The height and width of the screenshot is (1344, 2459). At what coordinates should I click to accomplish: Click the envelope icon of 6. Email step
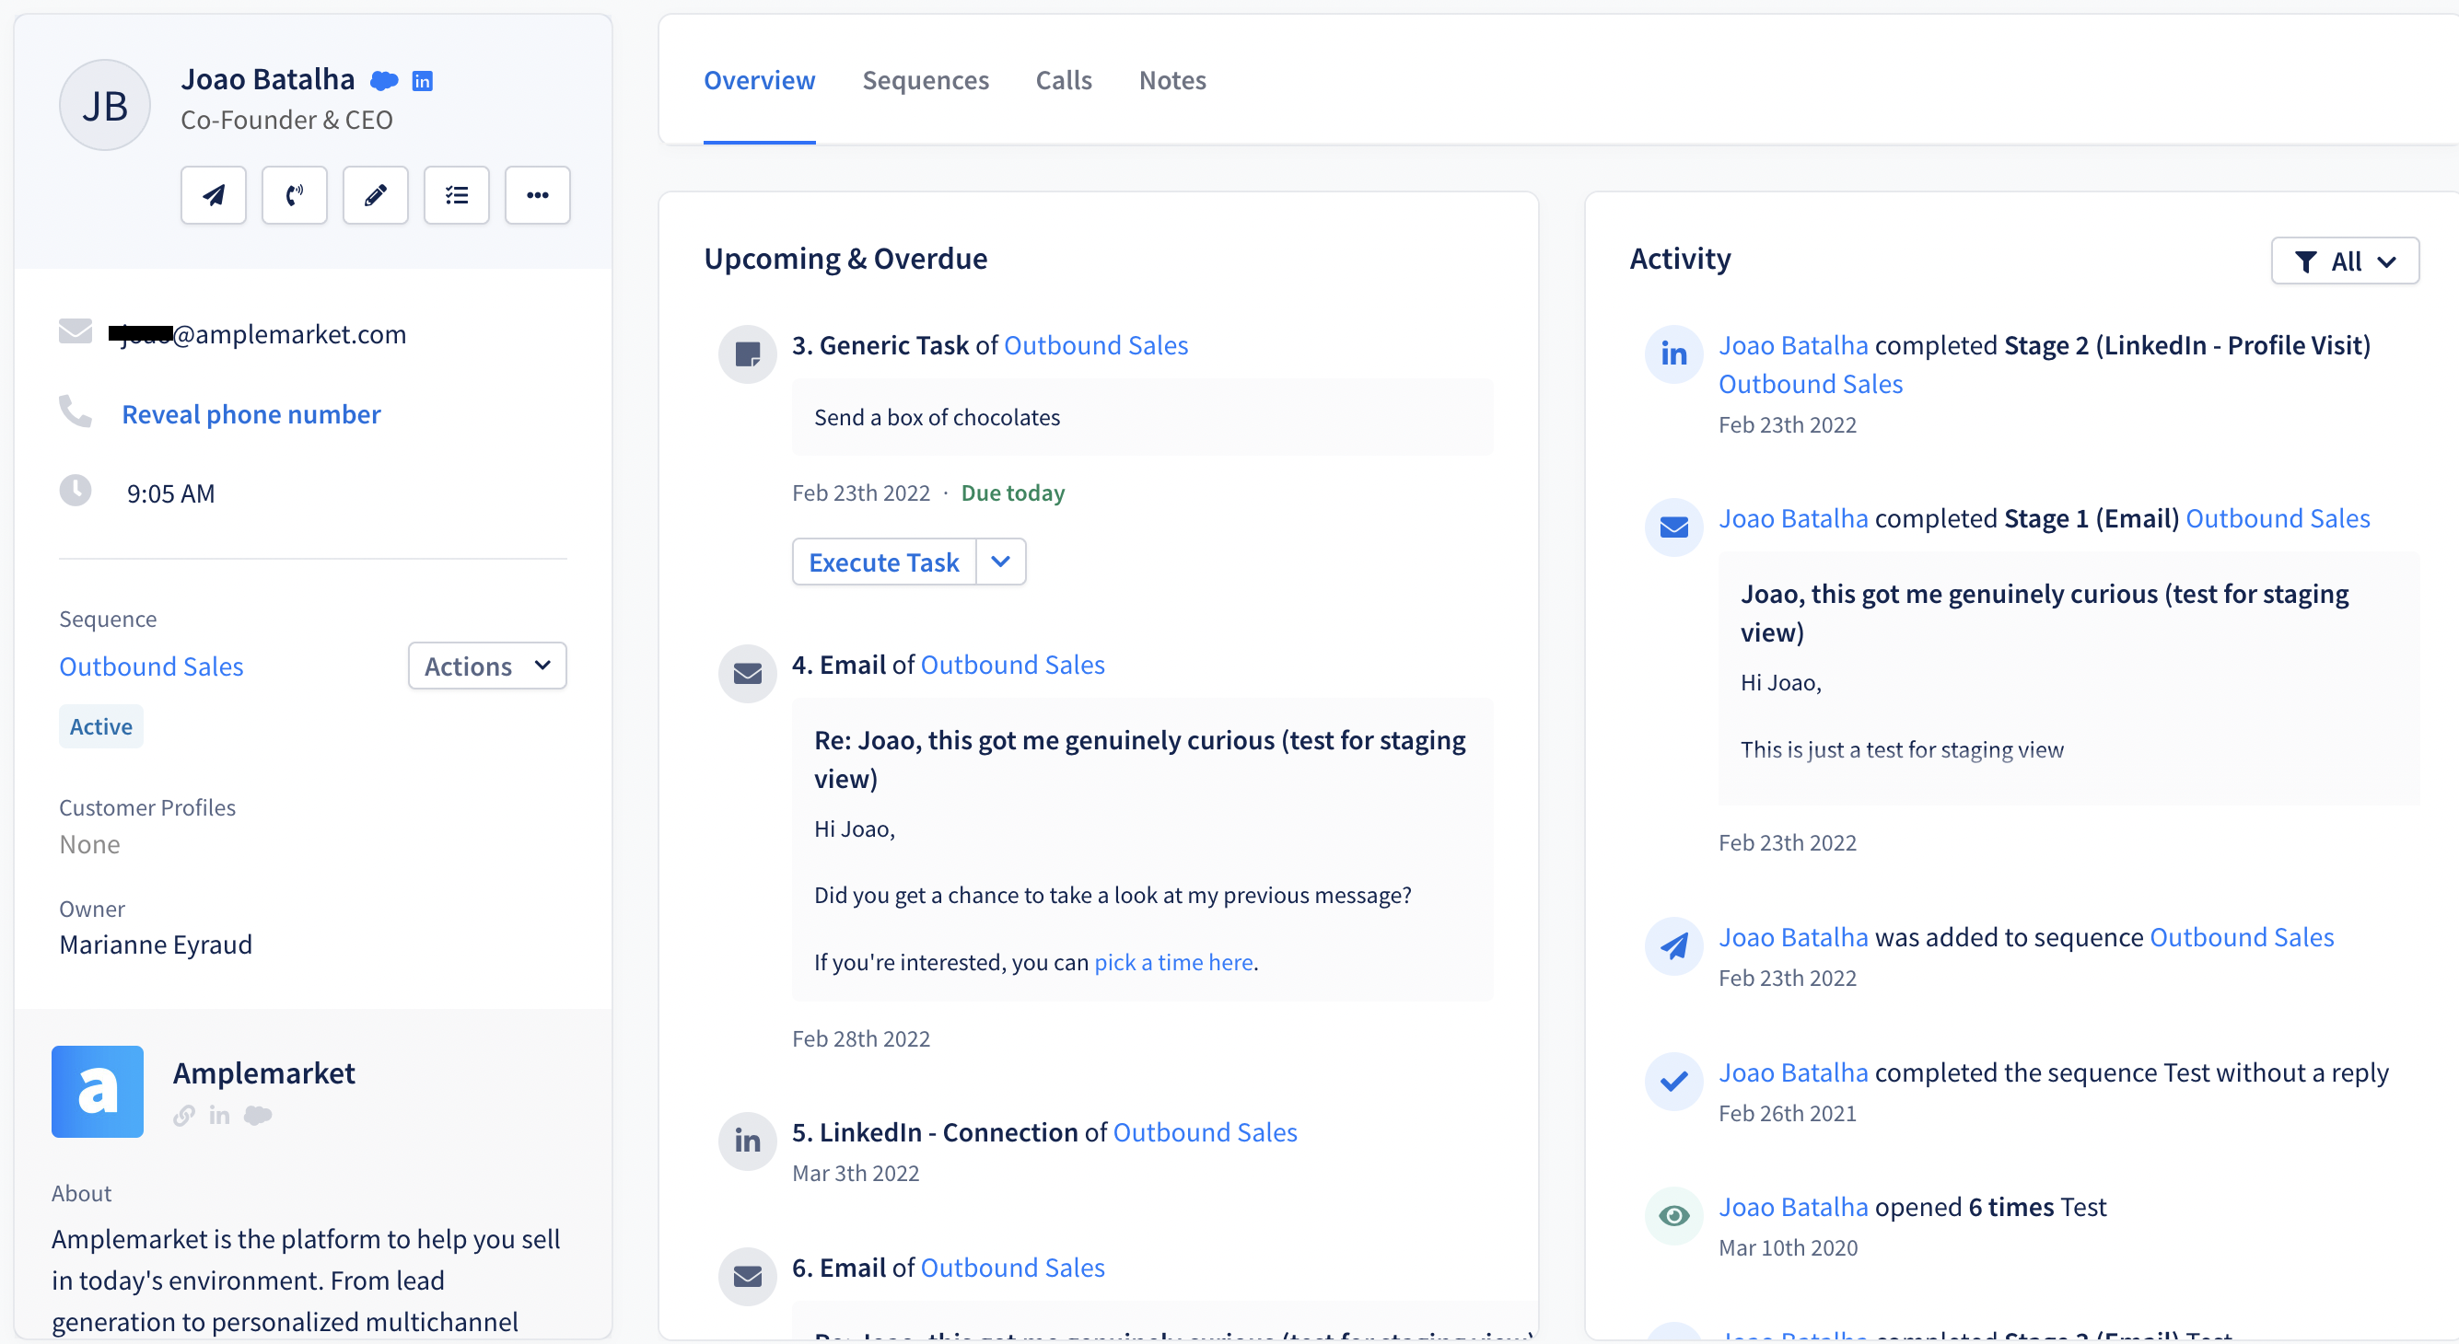(x=748, y=1276)
